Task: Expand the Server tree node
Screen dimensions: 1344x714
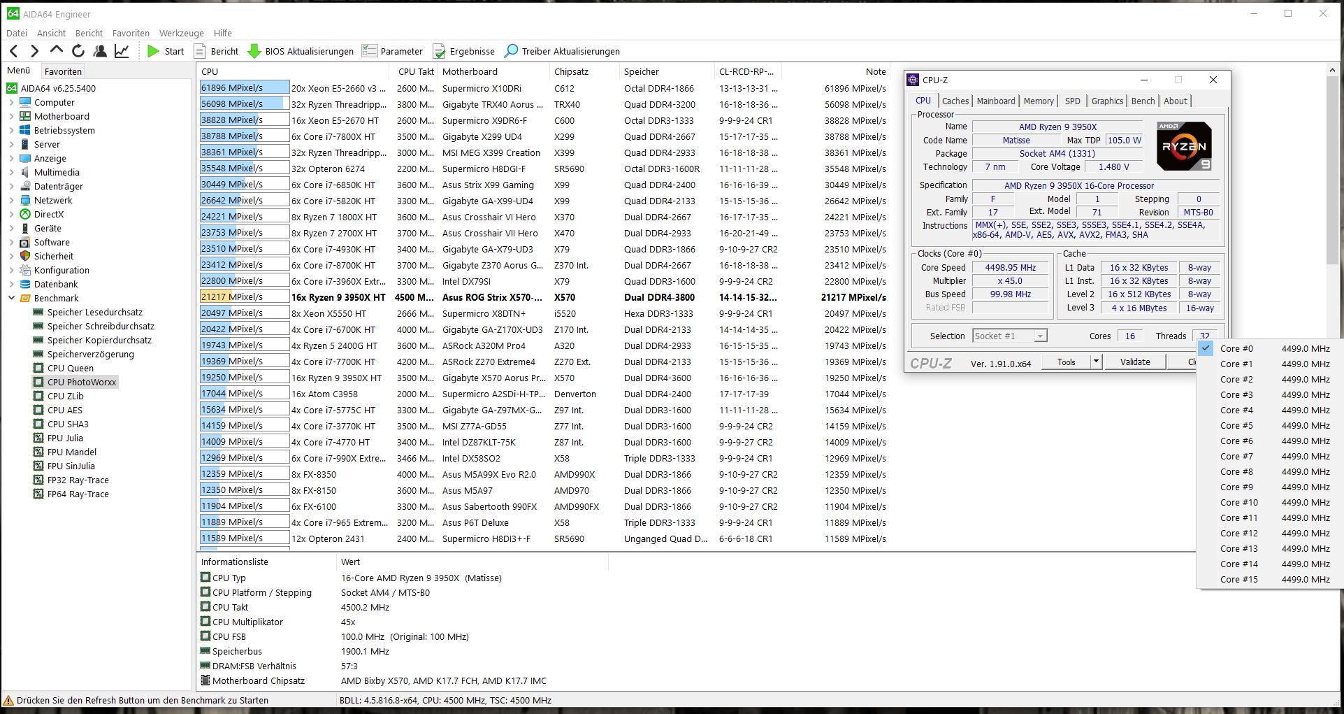Action: 11,144
